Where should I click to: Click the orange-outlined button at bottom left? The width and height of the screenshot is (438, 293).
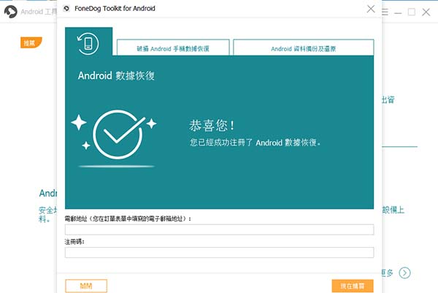point(86,286)
